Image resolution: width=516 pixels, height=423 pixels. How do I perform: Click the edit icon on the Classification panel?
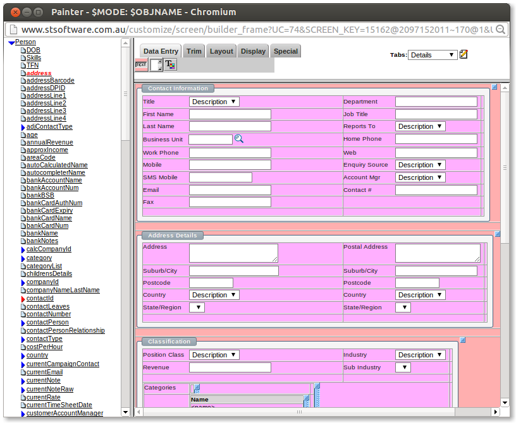pyautogui.click(x=463, y=339)
